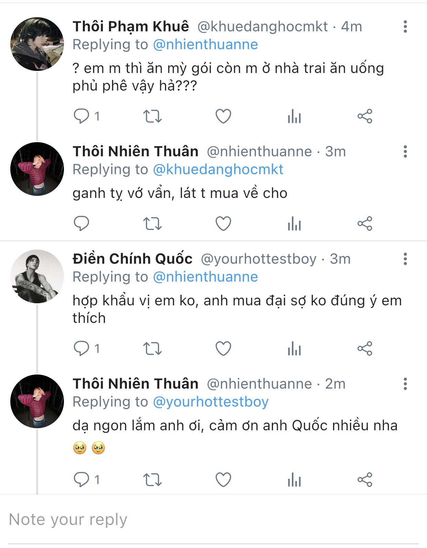
Task: Like Điền Chính Quốc's tweet
Action: [x=223, y=349]
